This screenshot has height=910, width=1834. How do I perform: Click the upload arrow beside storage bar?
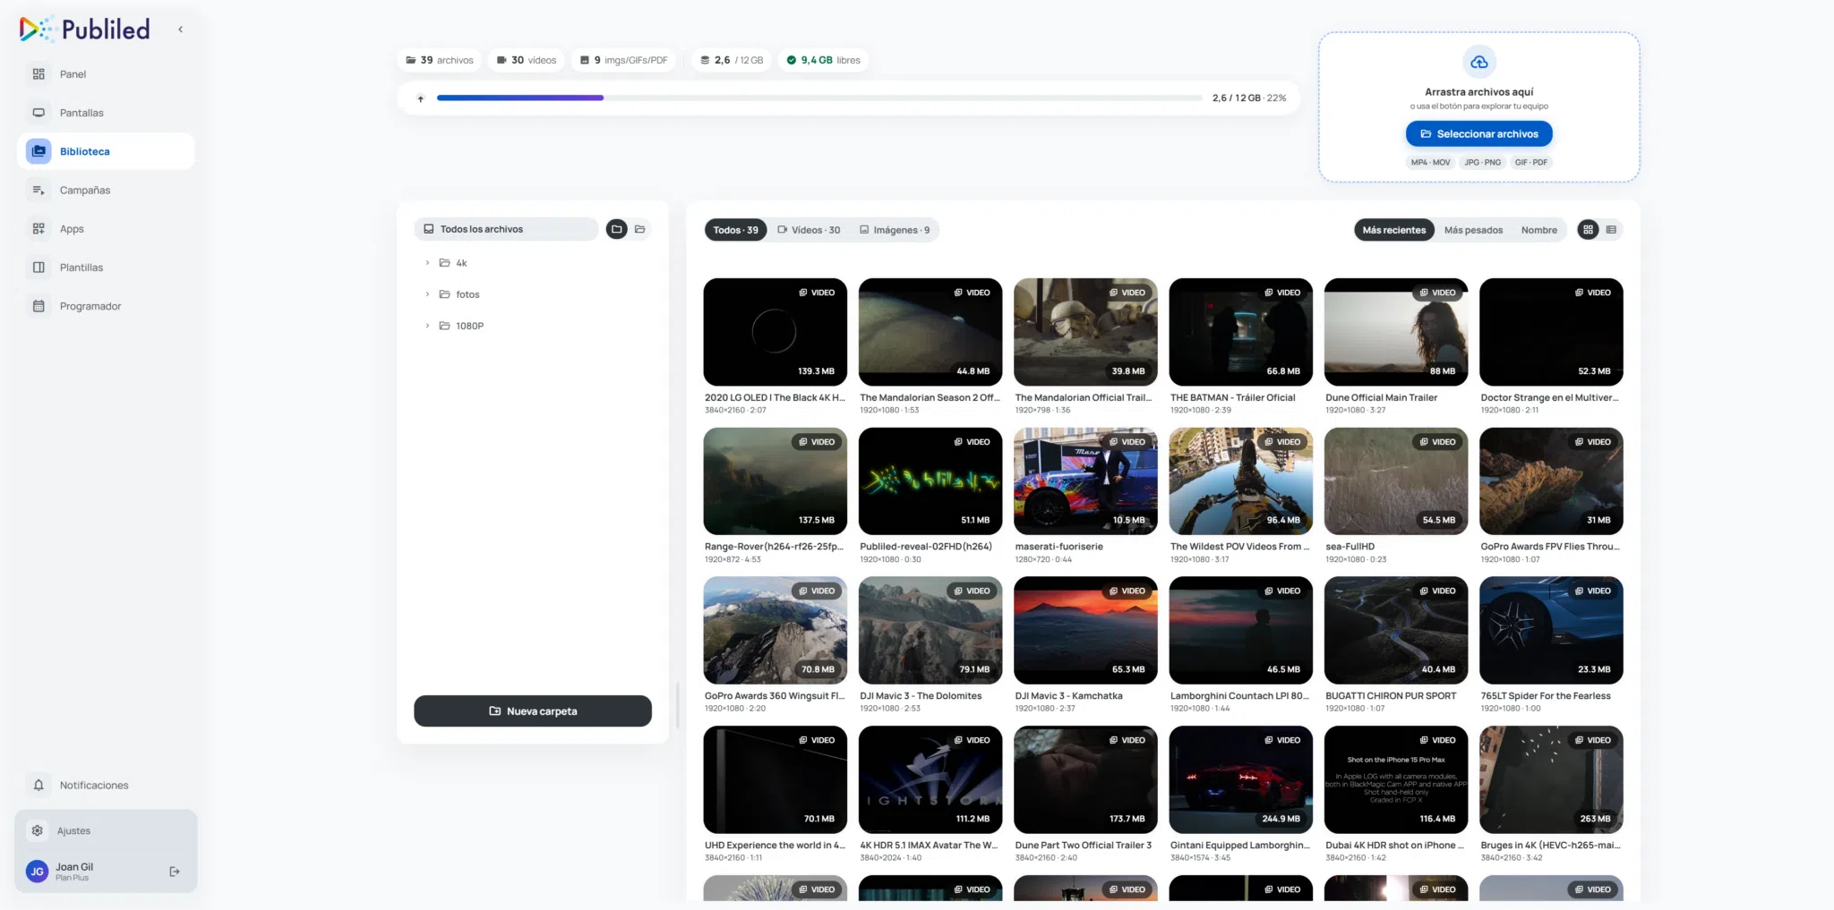tap(421, 98)
